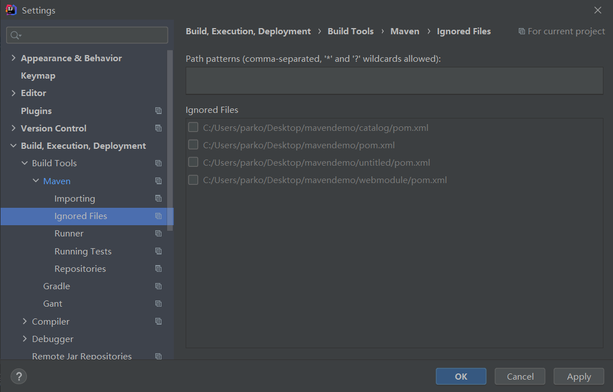This screenshot has width=613, height=392.
Task: Click the project-level icon beside Build Tools
Action: (x=158, y=163)
